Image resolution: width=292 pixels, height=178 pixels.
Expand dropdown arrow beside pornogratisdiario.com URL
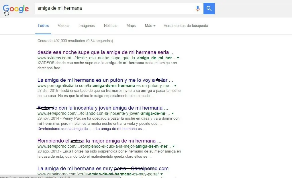(175, 86)
